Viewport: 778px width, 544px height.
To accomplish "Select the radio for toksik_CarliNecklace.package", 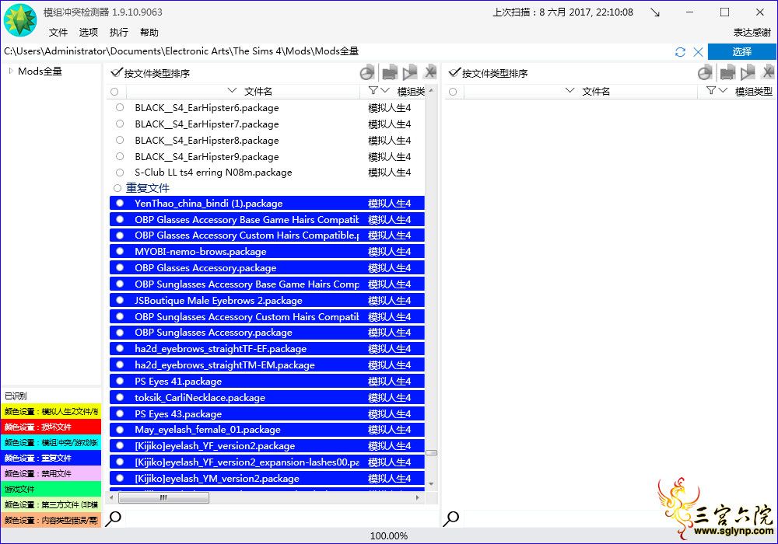I will [x=120, y=397].
